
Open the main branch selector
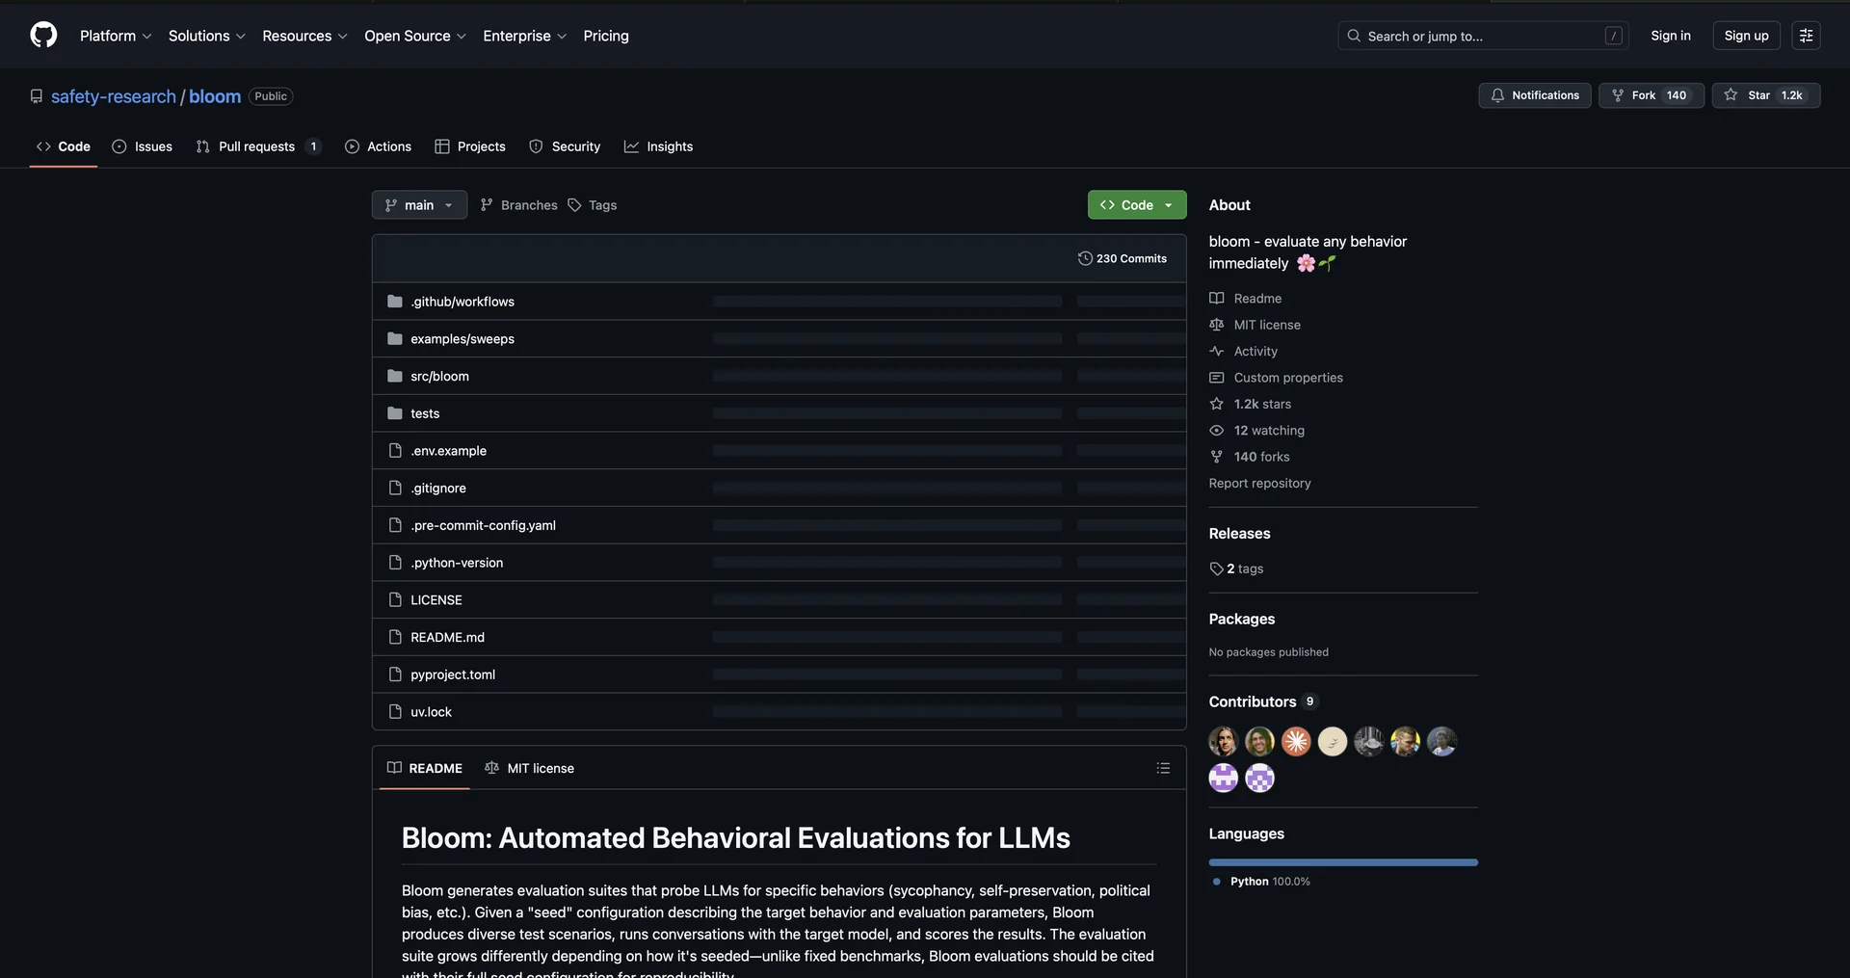(419, 205)
